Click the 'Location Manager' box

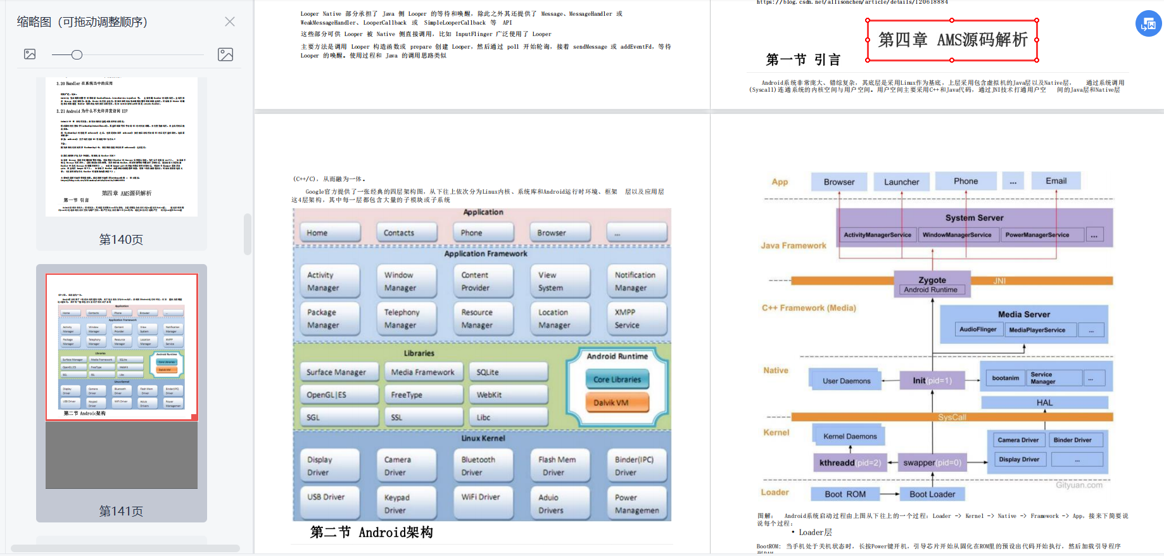[560, 319]
